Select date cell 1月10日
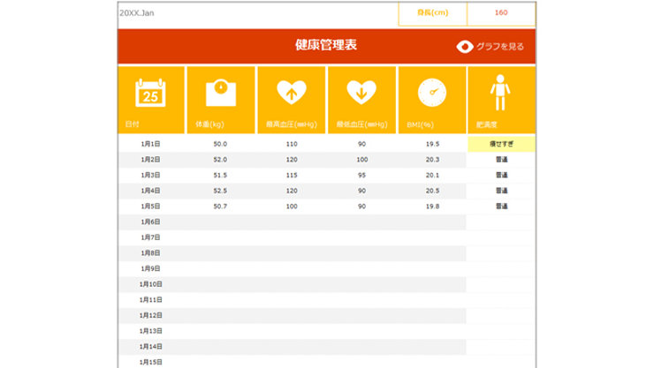 pyautogui.click(x=150, y=284)
